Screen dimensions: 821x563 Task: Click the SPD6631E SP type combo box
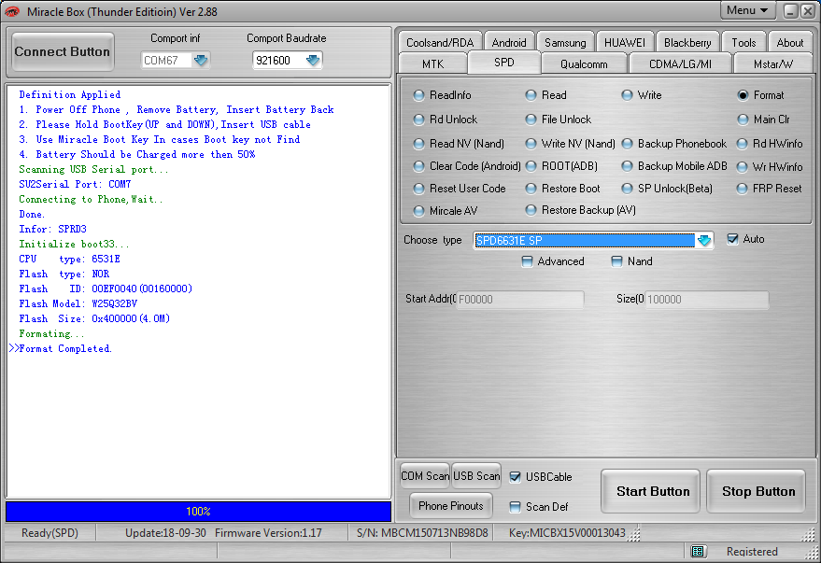coord(593,240)
